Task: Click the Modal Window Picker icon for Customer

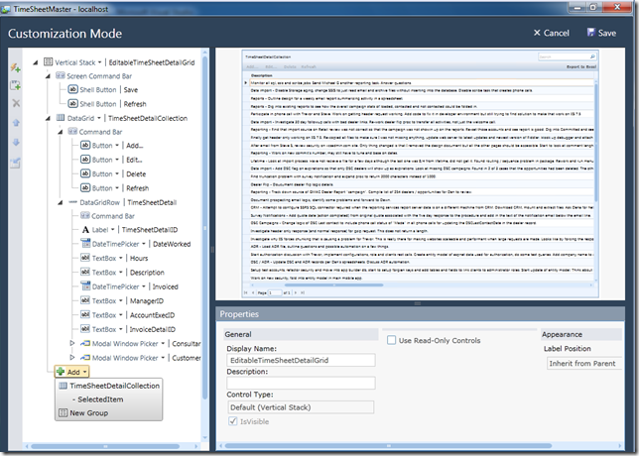Action: [85, 358]
